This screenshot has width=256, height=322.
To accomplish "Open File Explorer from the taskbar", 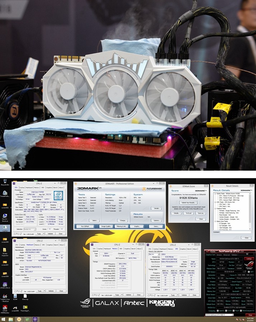I will (x=11, y=319).
